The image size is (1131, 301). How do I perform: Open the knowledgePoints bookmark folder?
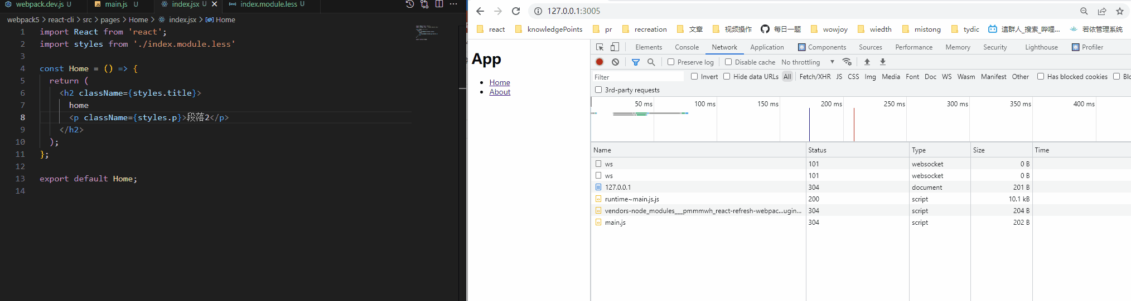(x=549, y=29)
